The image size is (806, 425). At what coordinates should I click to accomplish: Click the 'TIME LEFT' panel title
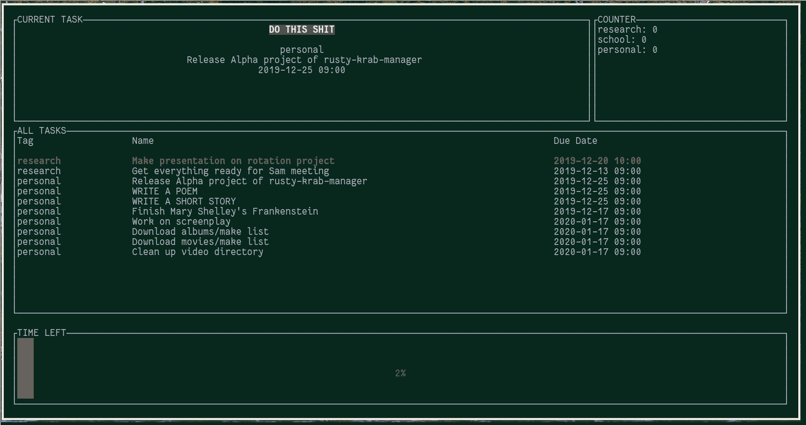[x=42, y=333]
